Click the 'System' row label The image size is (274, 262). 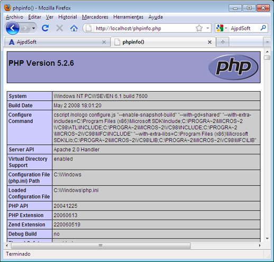click(17, 96)
